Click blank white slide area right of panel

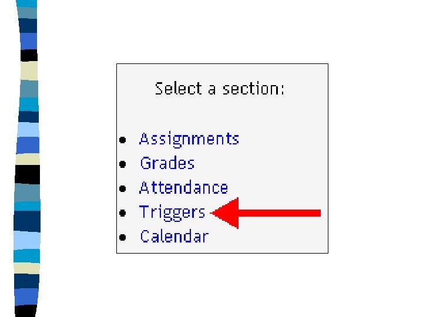click(x=376, y=158)
